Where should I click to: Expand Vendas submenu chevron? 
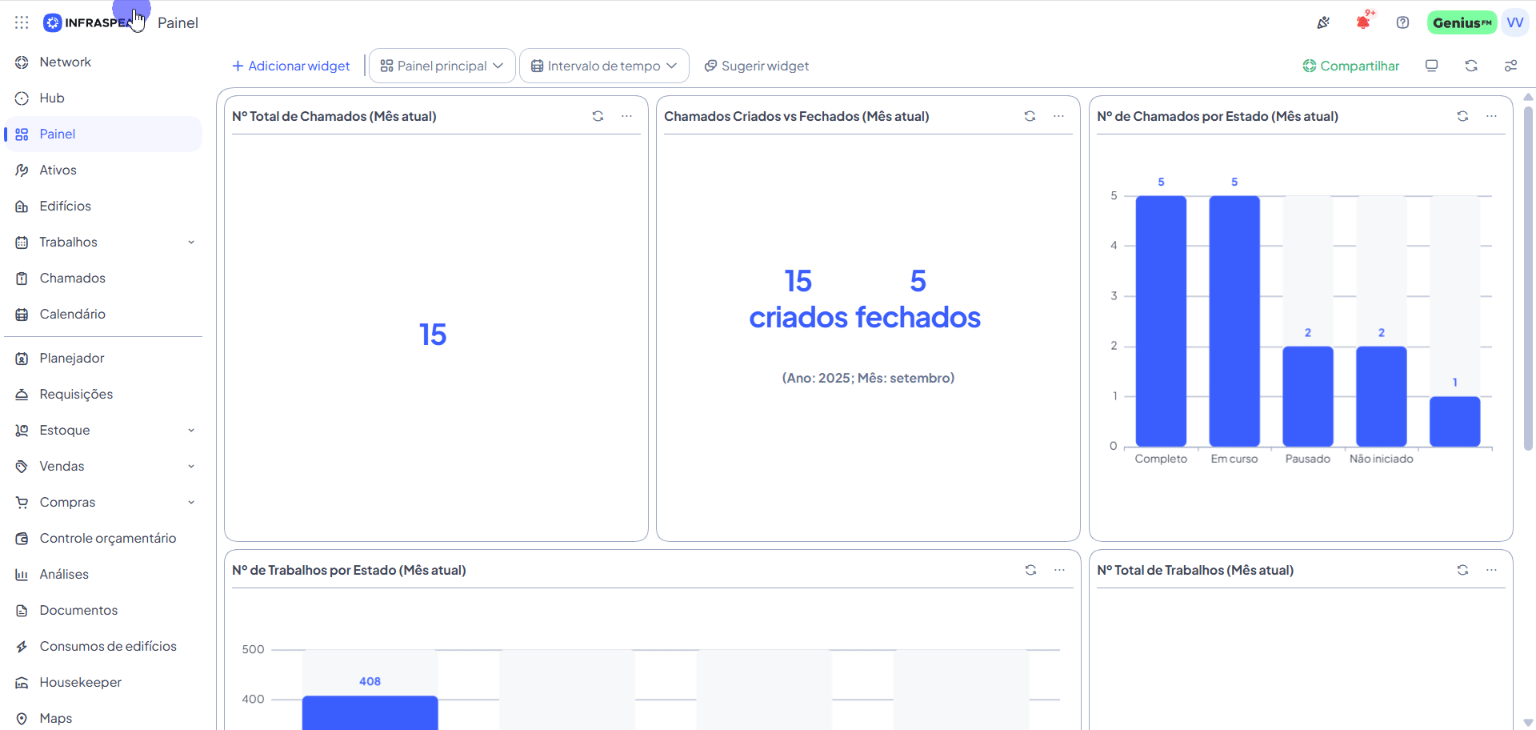pyautogui.click(x=191, y=466)
